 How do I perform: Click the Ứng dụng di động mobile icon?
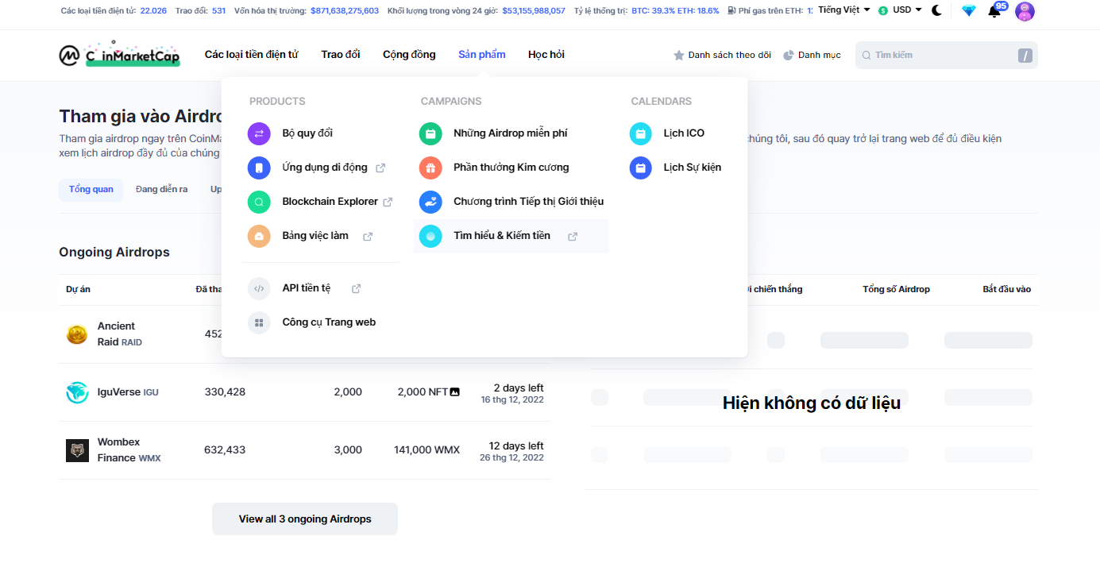(259, 168)
